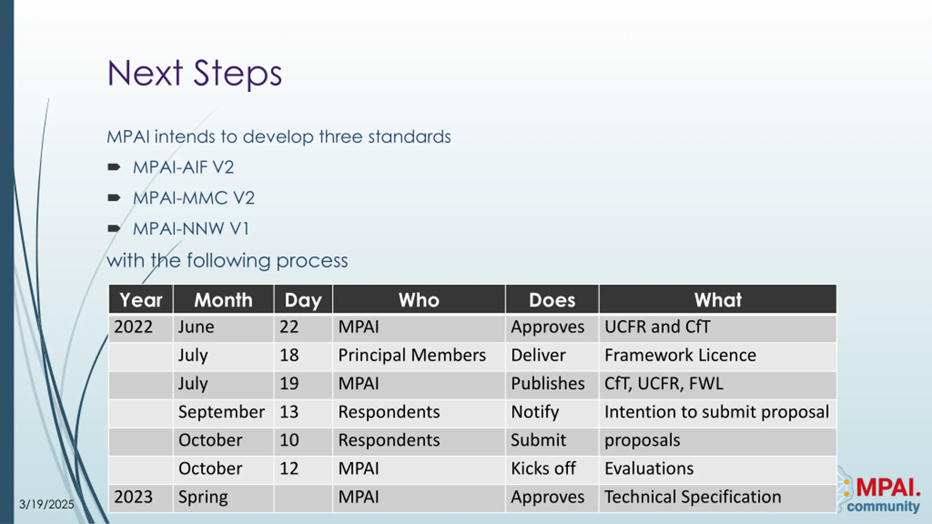Click the "Intention to submit proposal" cell
The height and width of the screenshot is (524, 932).
[716, 412]
